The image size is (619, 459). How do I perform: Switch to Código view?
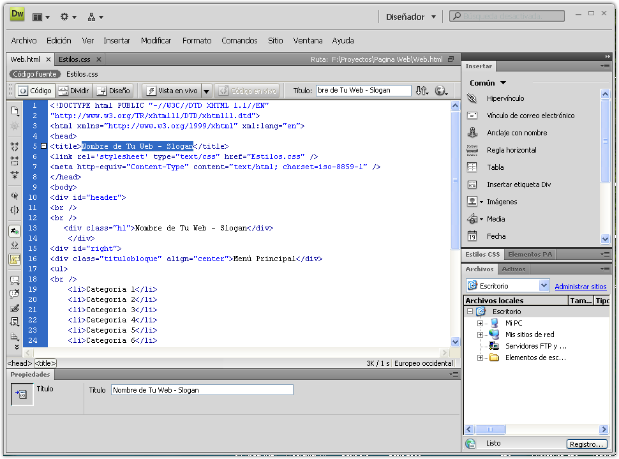34,91
